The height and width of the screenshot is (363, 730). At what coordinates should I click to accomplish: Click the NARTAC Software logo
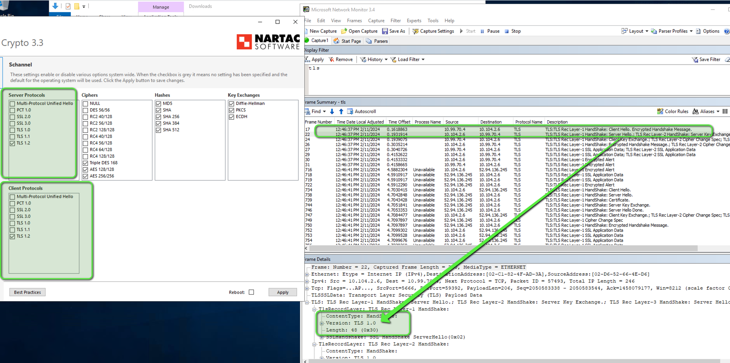coord(268,42)
